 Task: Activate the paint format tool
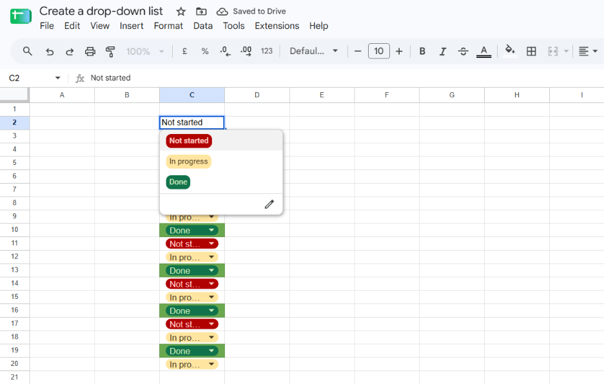(111, 52)
